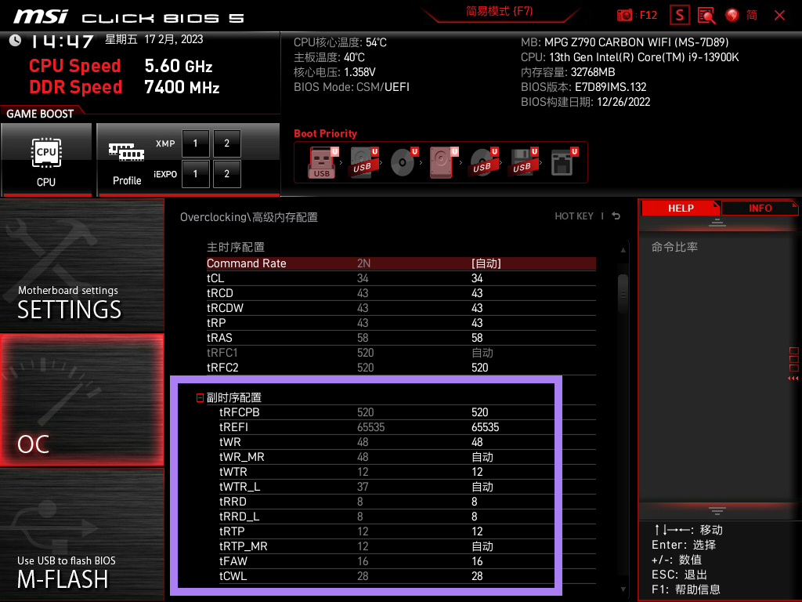Take a screenshot with the F12 camera icon
This screenshot has width=802, height=602.
pyautogui.click(x=624, y=16)
